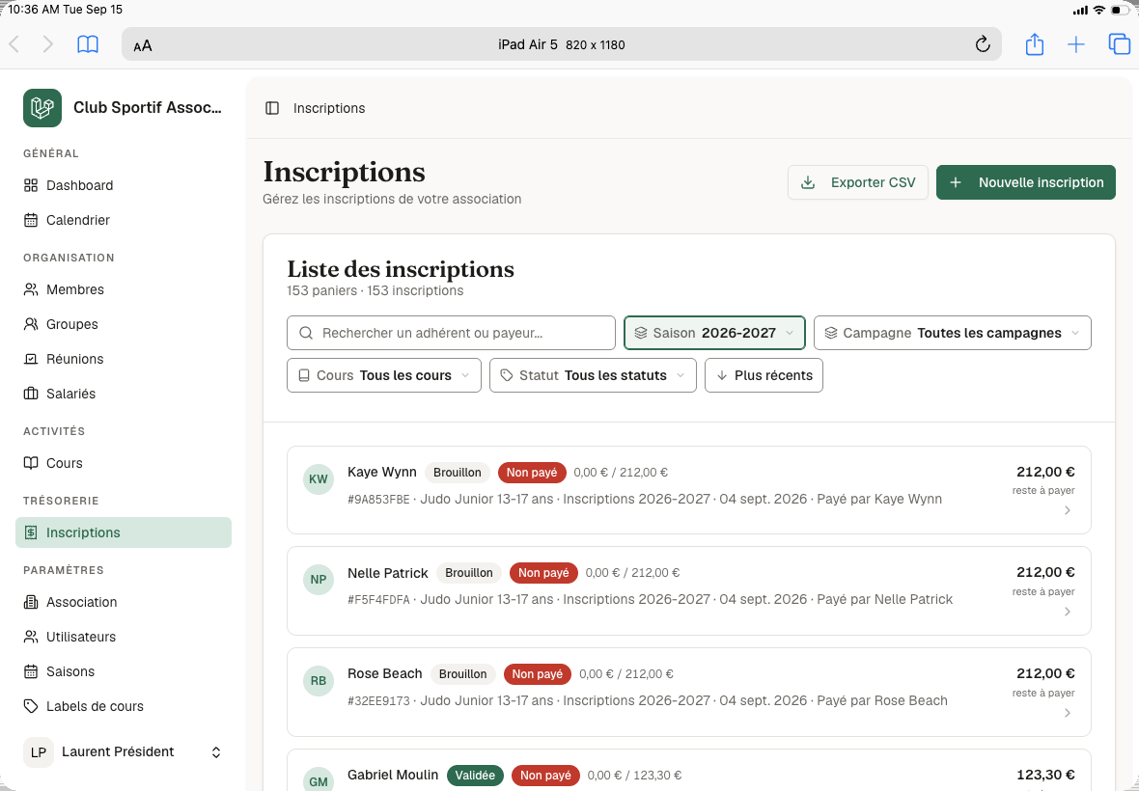The image size is (1139, 791).
Task: Open Dashboard from the sidebar
Action: 124,186
